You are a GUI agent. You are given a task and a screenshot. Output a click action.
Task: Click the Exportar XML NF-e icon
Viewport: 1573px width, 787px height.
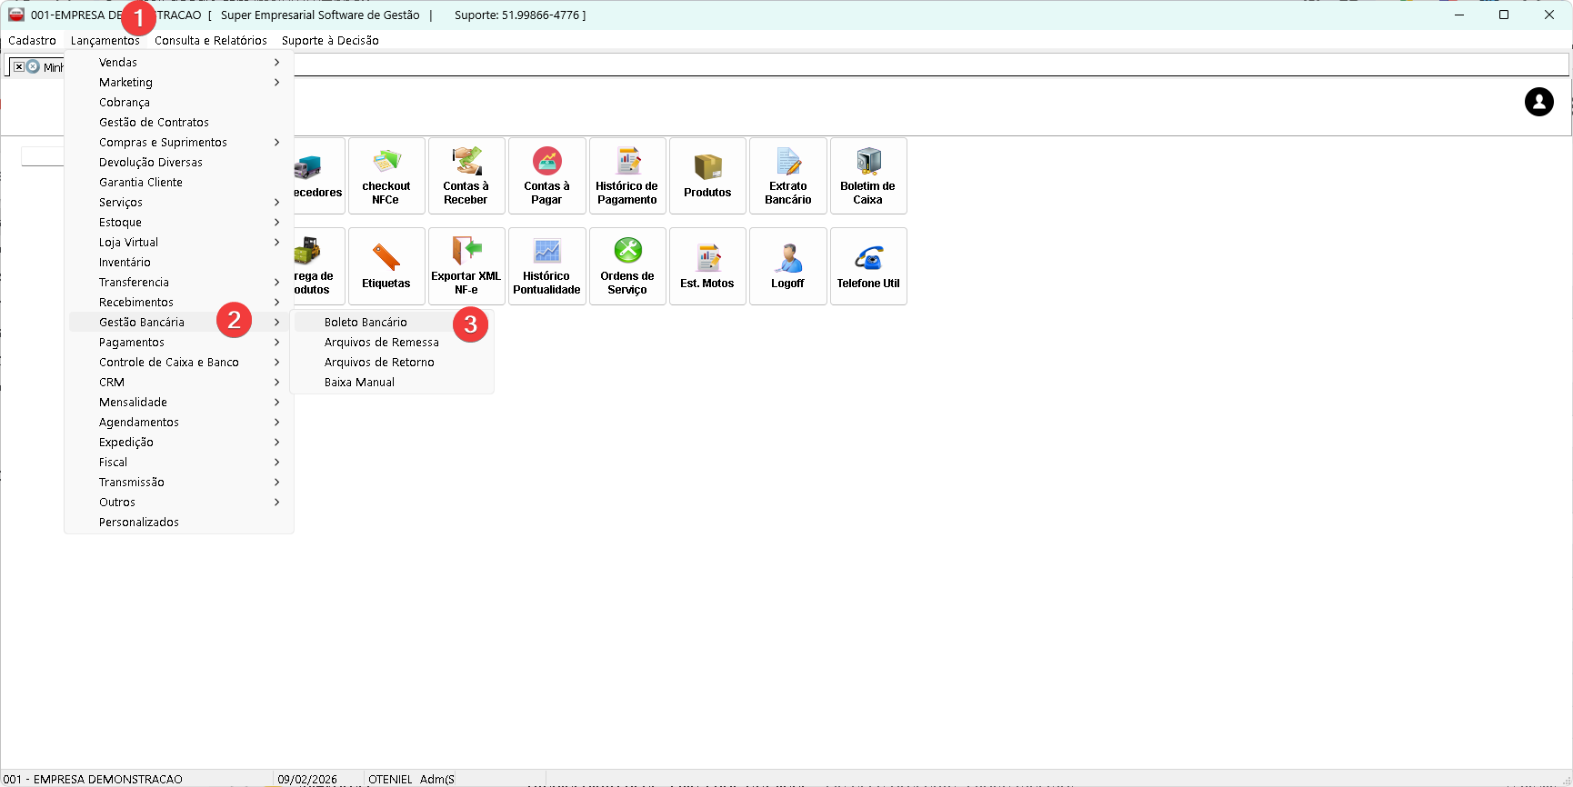click(x=466, y=265)
